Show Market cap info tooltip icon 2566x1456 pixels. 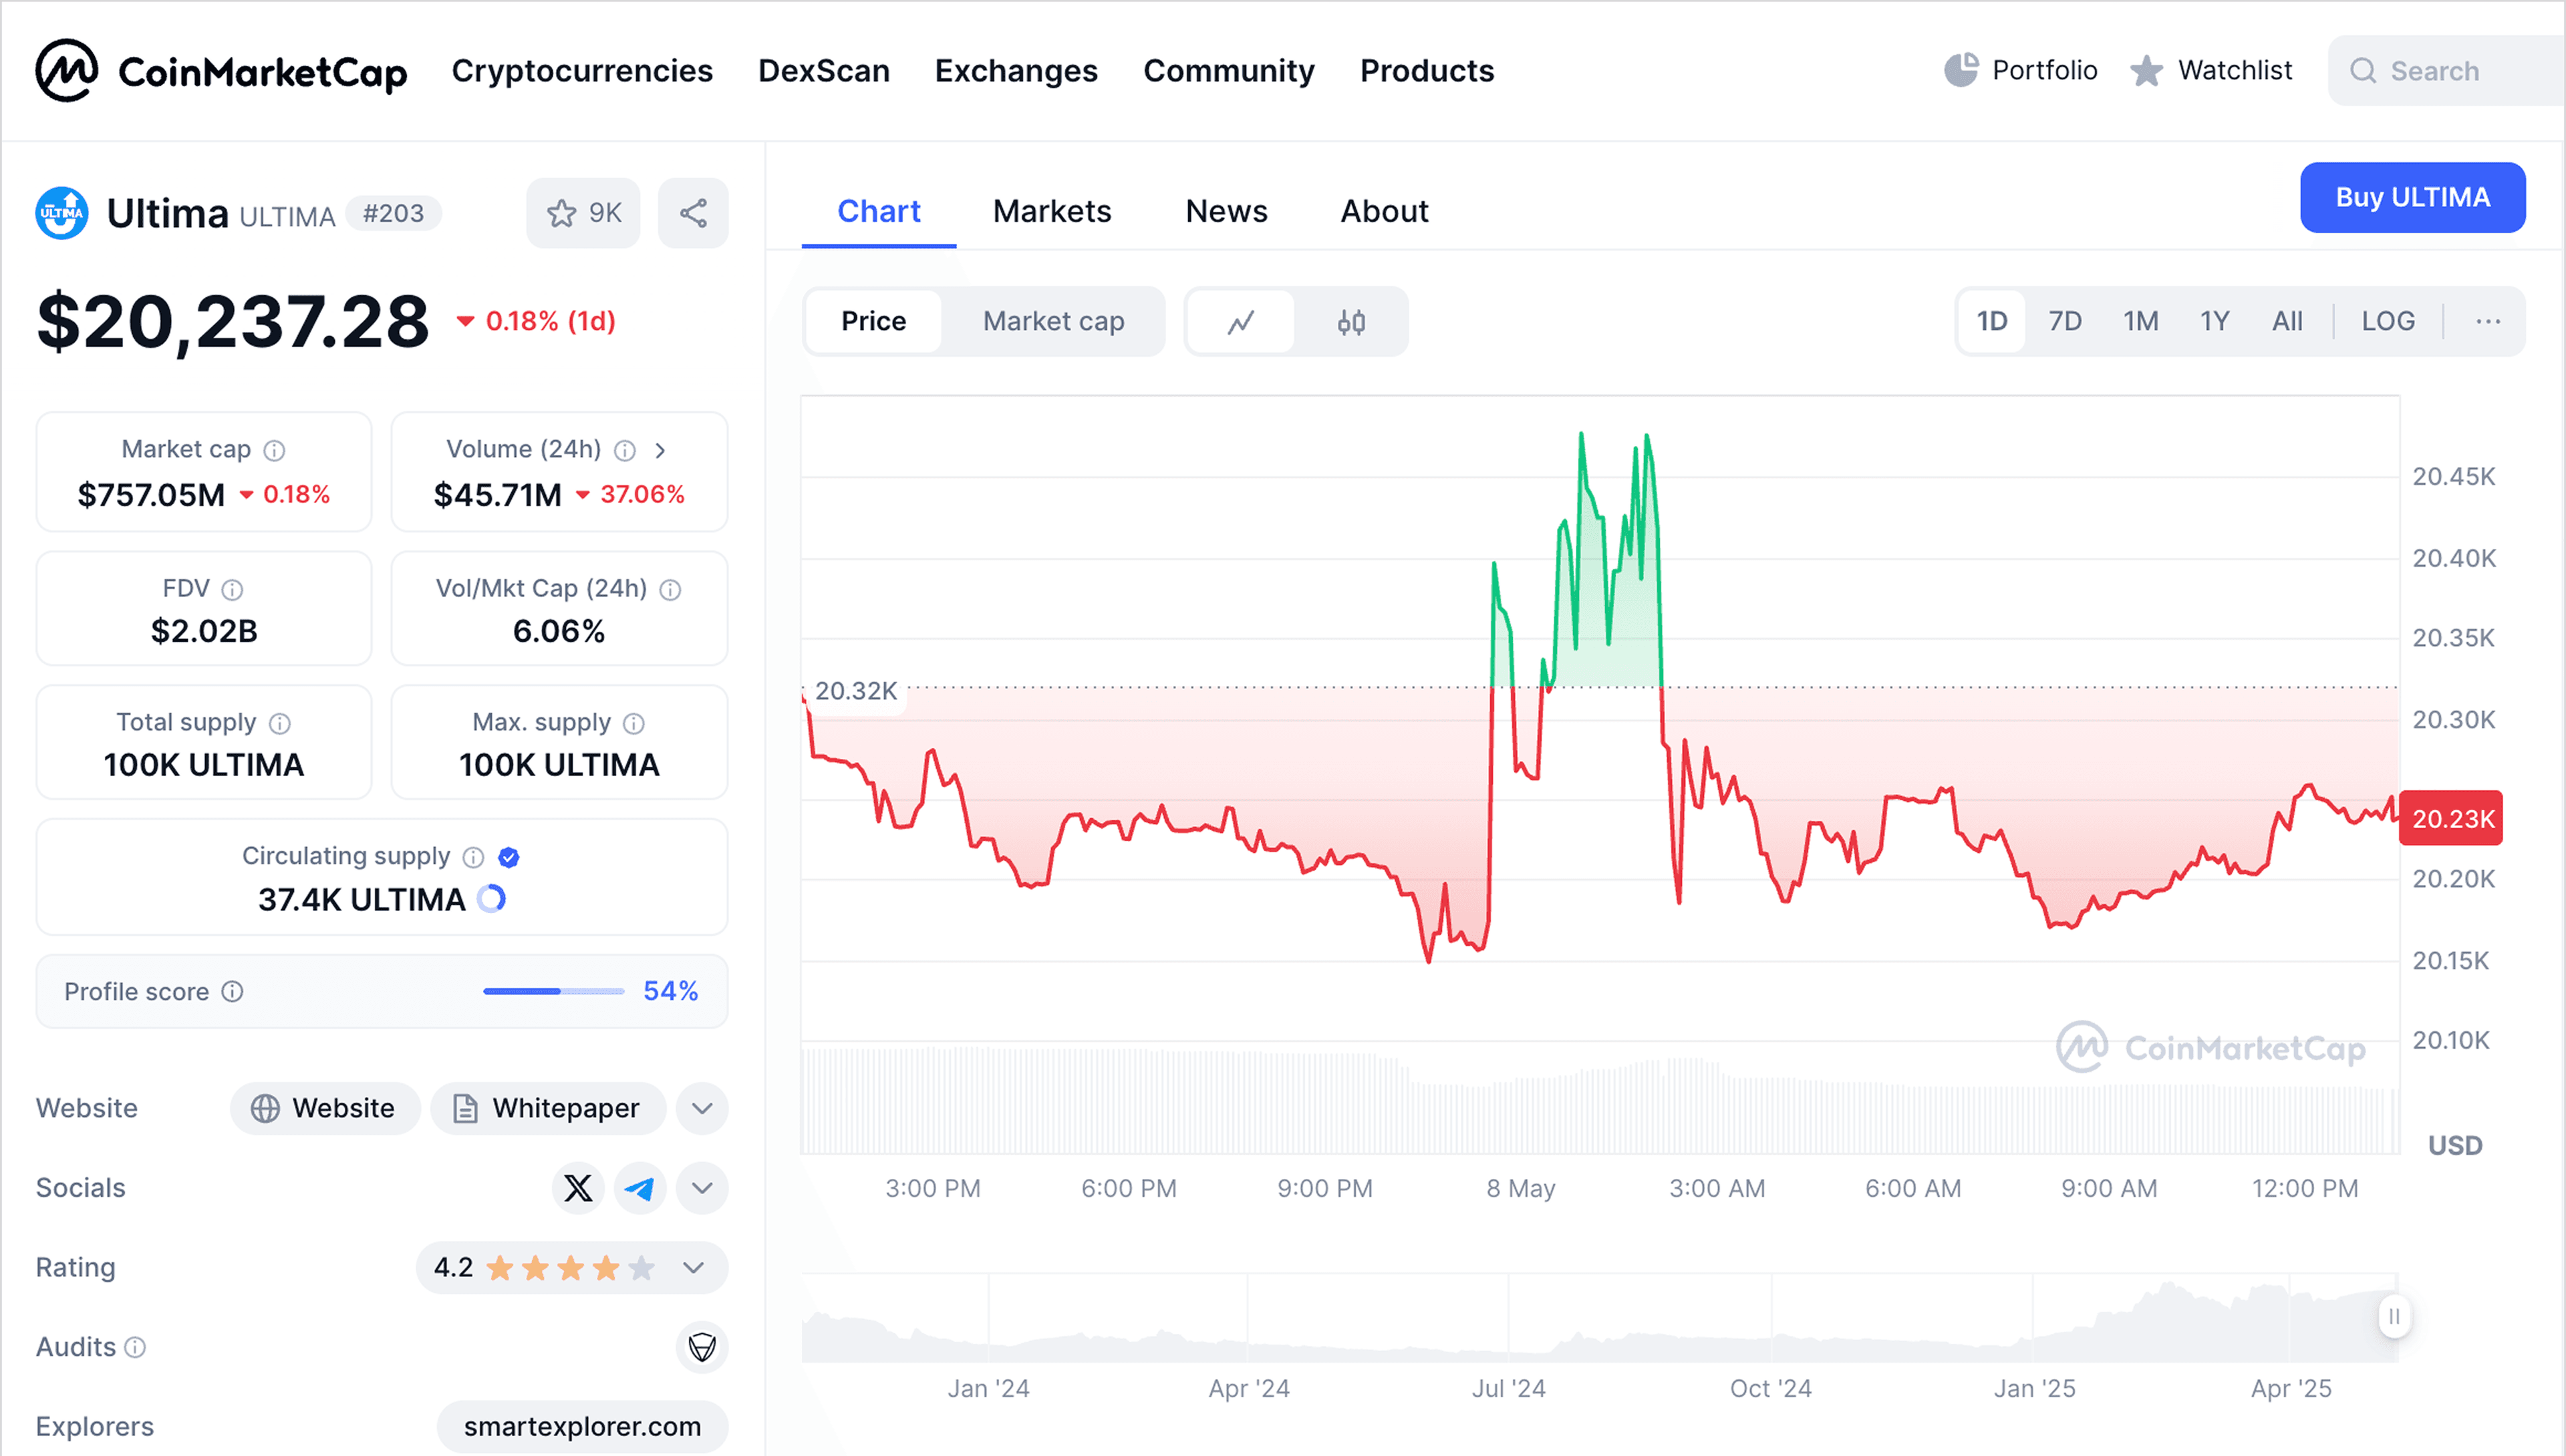coord(274,451)
